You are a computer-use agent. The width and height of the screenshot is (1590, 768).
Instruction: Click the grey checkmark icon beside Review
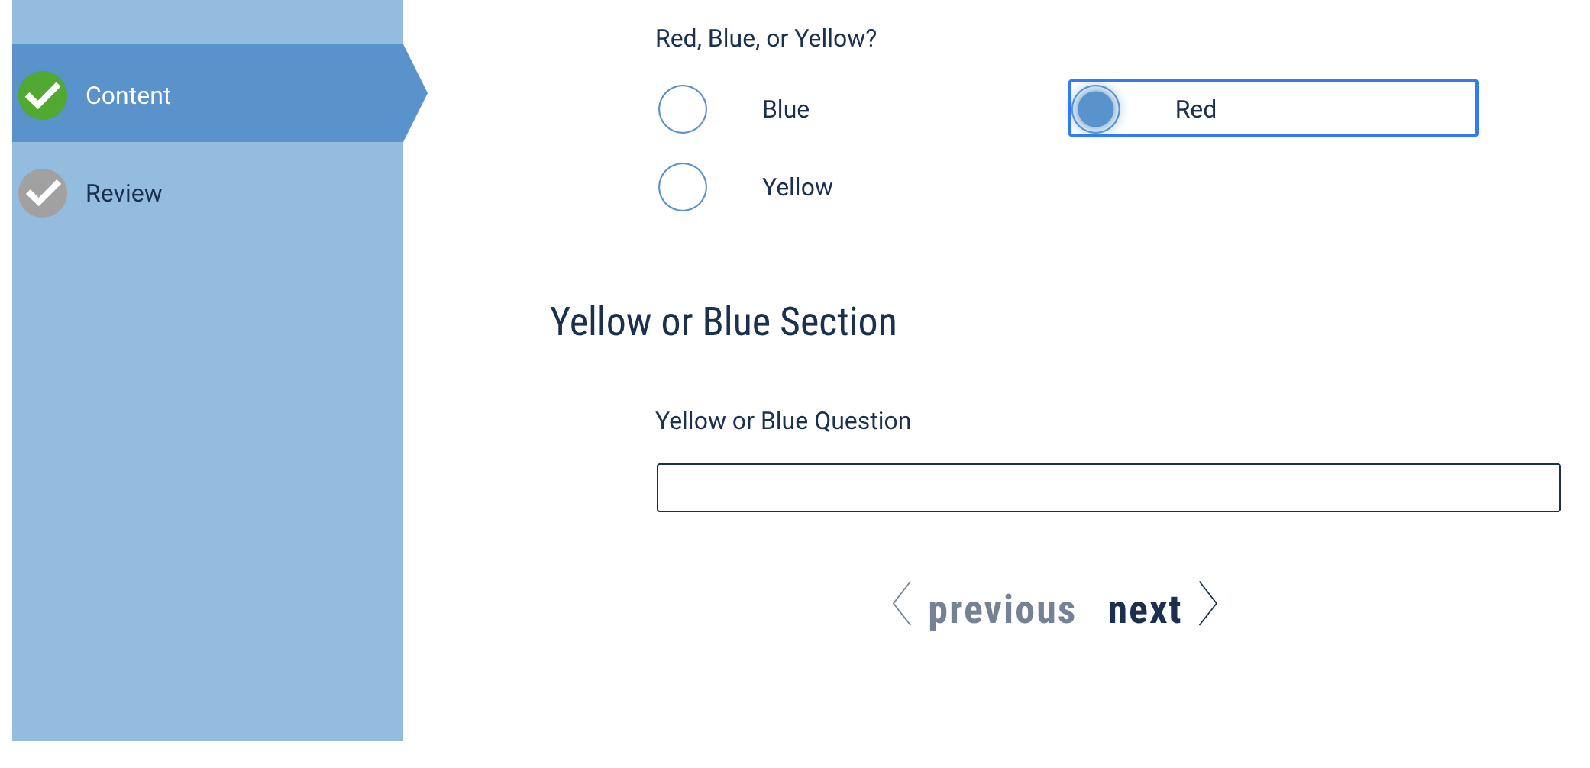coord(43,193)
